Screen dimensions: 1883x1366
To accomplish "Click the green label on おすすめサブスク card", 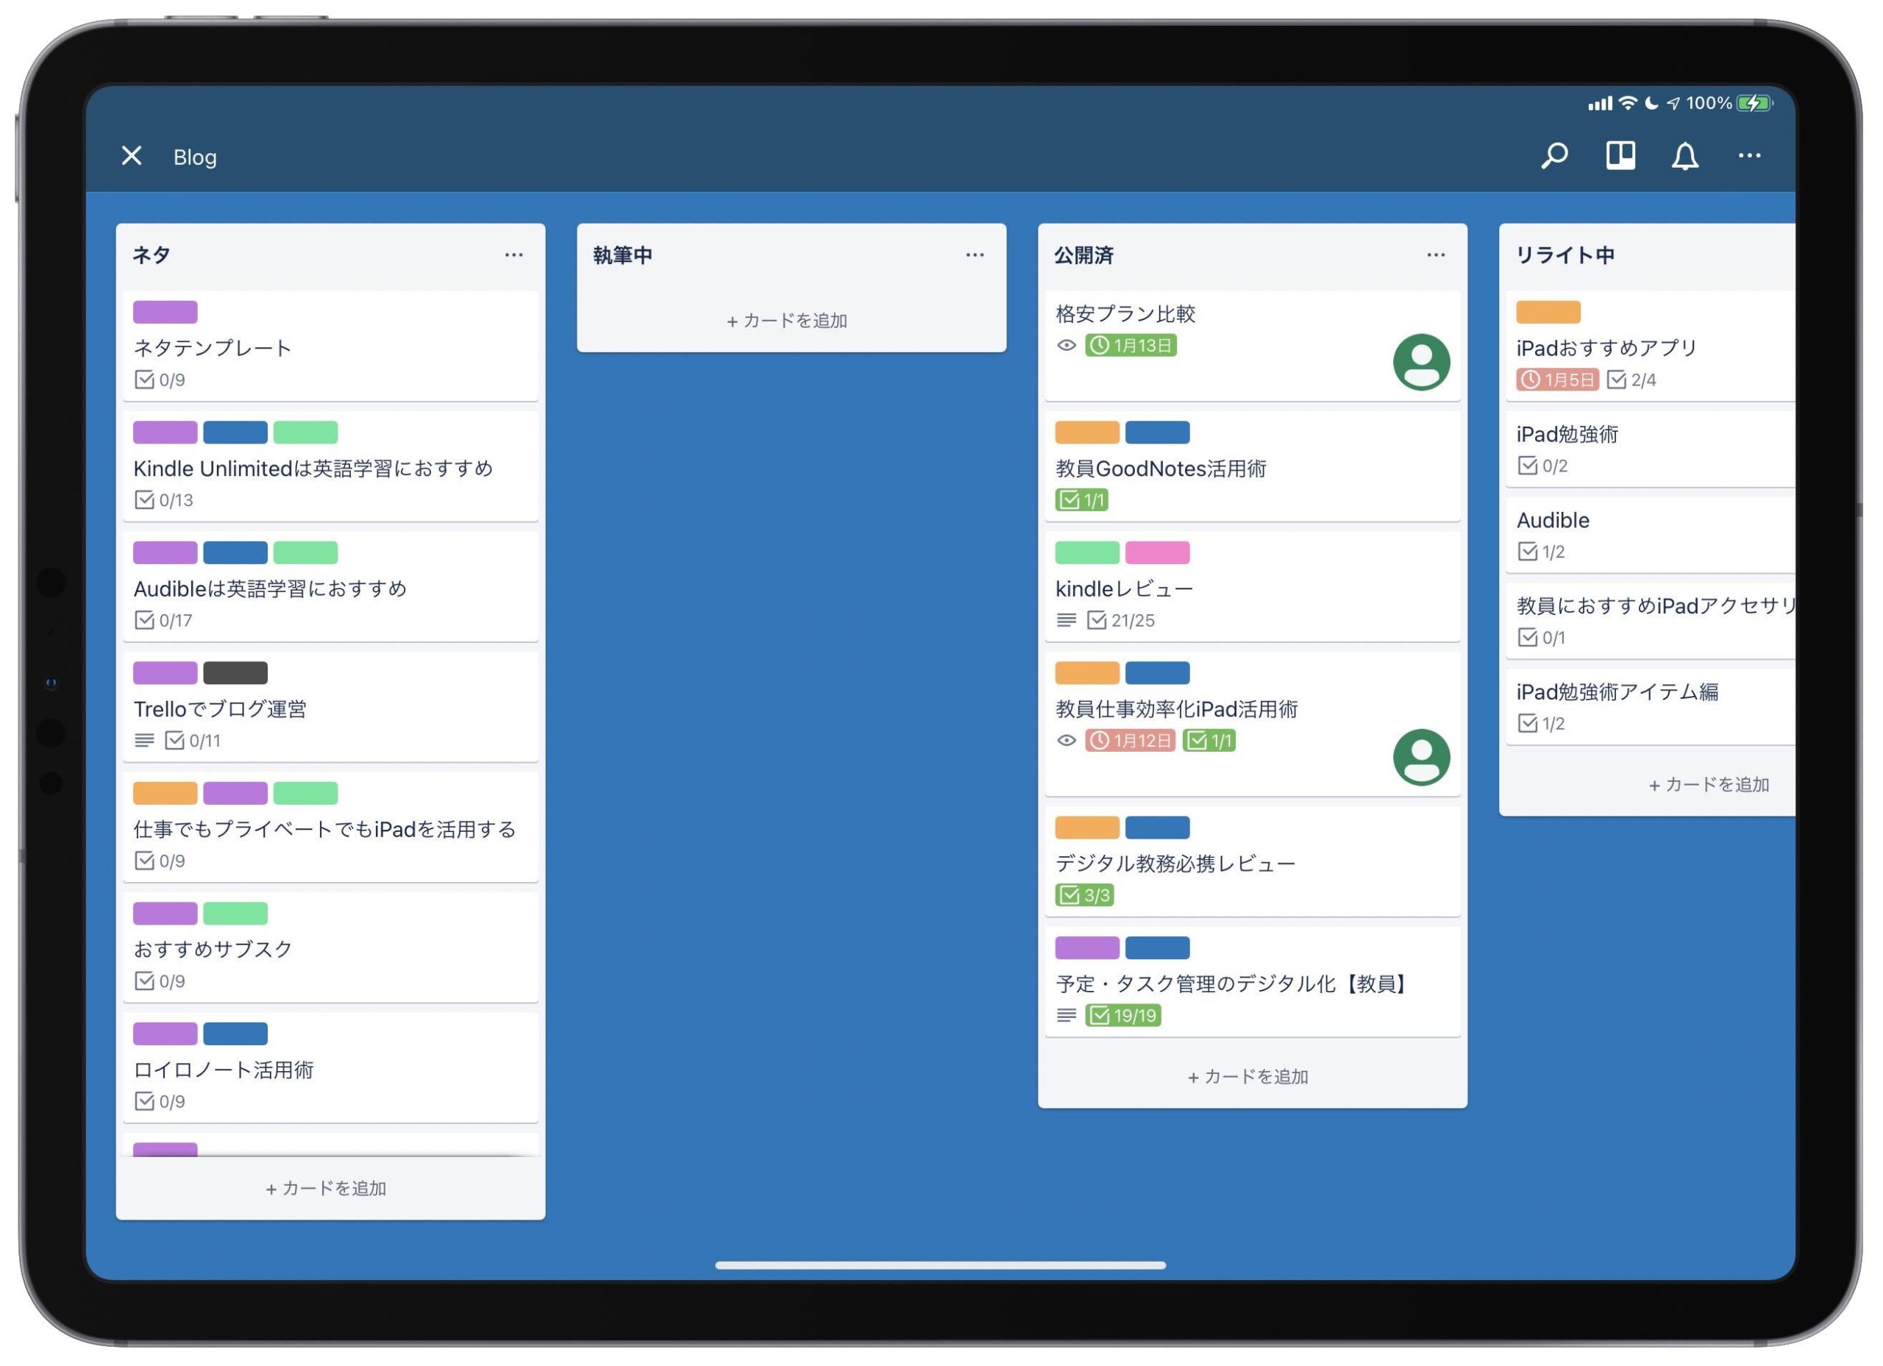I will point(236,914).
